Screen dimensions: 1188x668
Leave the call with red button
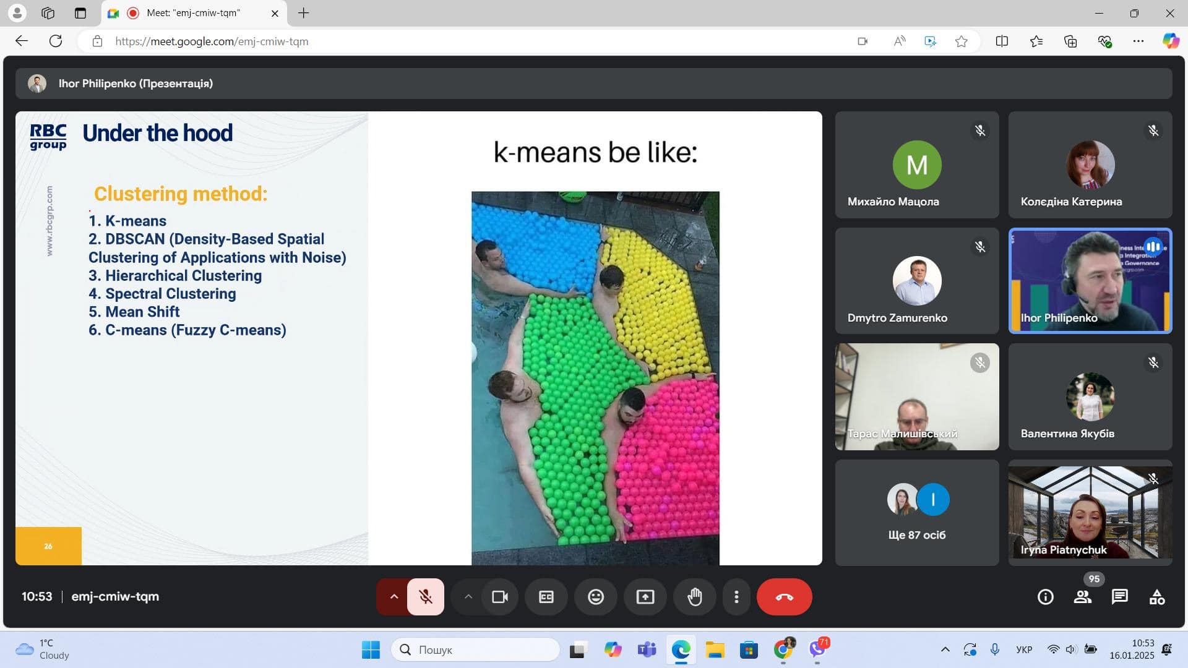[x=784, y=597]
